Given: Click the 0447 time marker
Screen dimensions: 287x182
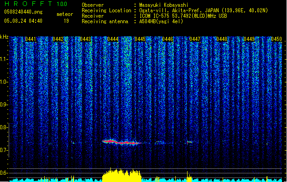Looking at the screenshot, I should (x=195, y=39).
